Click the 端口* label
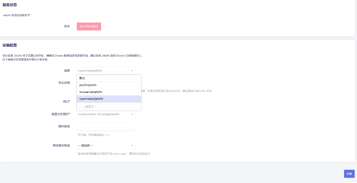The width and height of the screenshot is (357, 183). (66, 101)
